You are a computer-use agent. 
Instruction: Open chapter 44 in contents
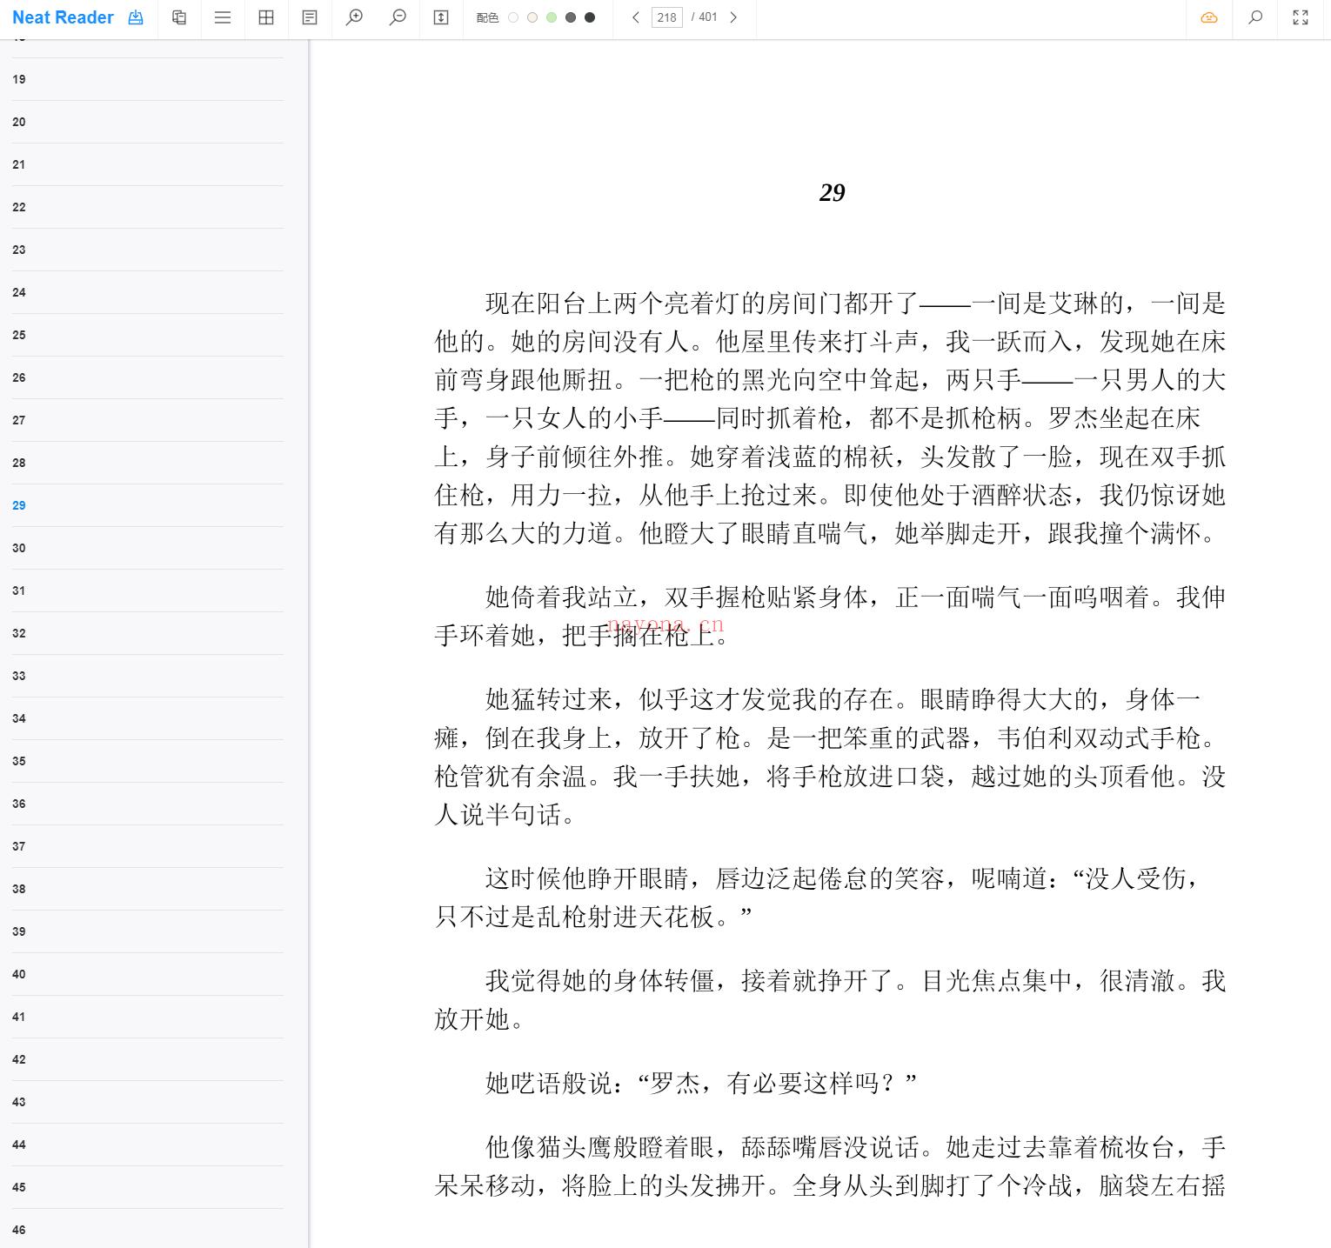pyautogui.click(x=148, y=1145)
